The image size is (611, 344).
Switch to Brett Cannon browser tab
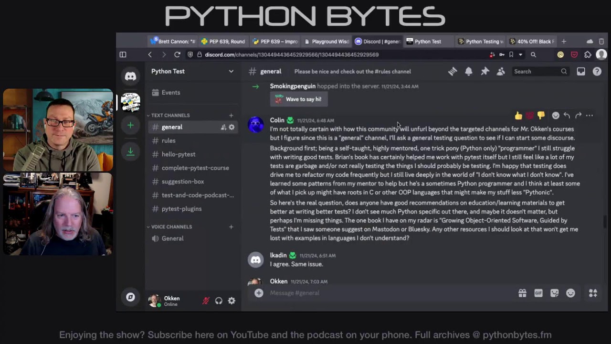pos(173,42)
